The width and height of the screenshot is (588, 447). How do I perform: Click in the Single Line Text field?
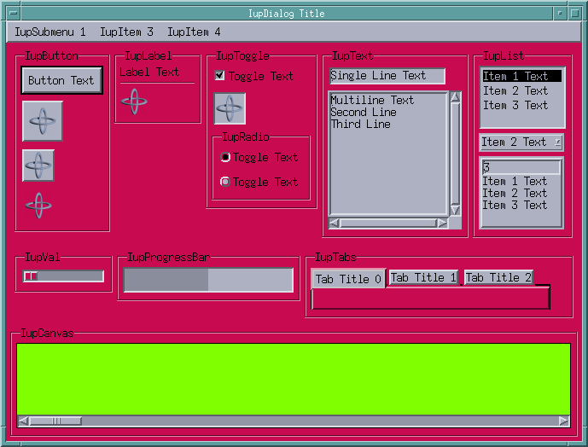coord(387,76)
